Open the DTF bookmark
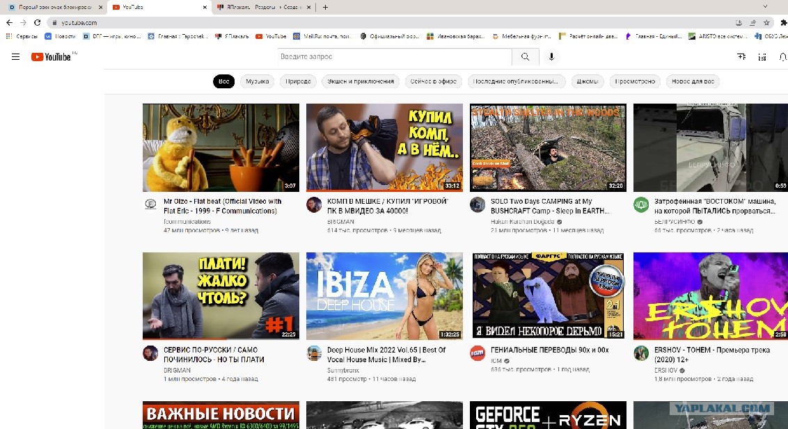 [111, 36]
